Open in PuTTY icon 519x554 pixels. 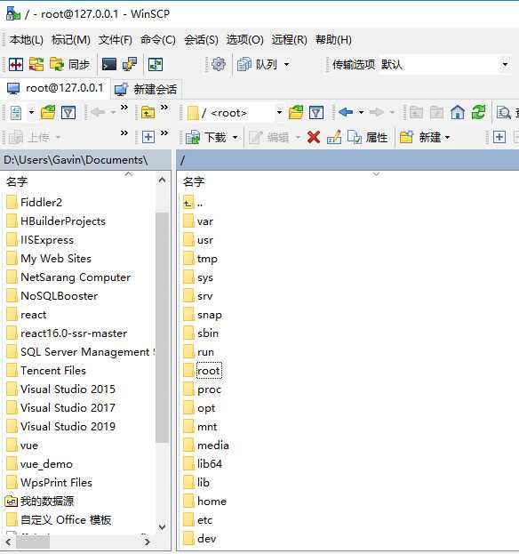(130, 65)
